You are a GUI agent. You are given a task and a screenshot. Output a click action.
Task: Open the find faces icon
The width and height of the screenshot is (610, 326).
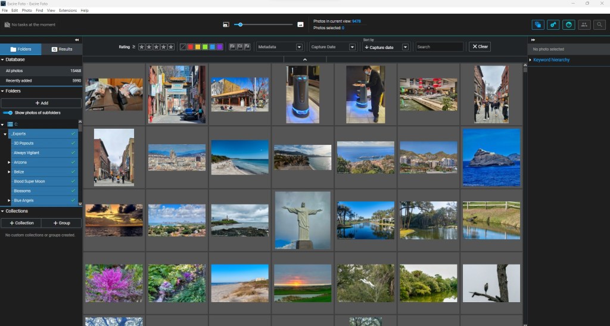[x=569, y=24]
